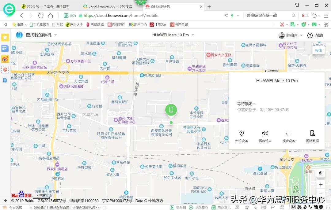Viewport: 331px width, 210px height.
Task: Expand 查找我的手机 dropdown arrow
Action: (x=55, y=35)
